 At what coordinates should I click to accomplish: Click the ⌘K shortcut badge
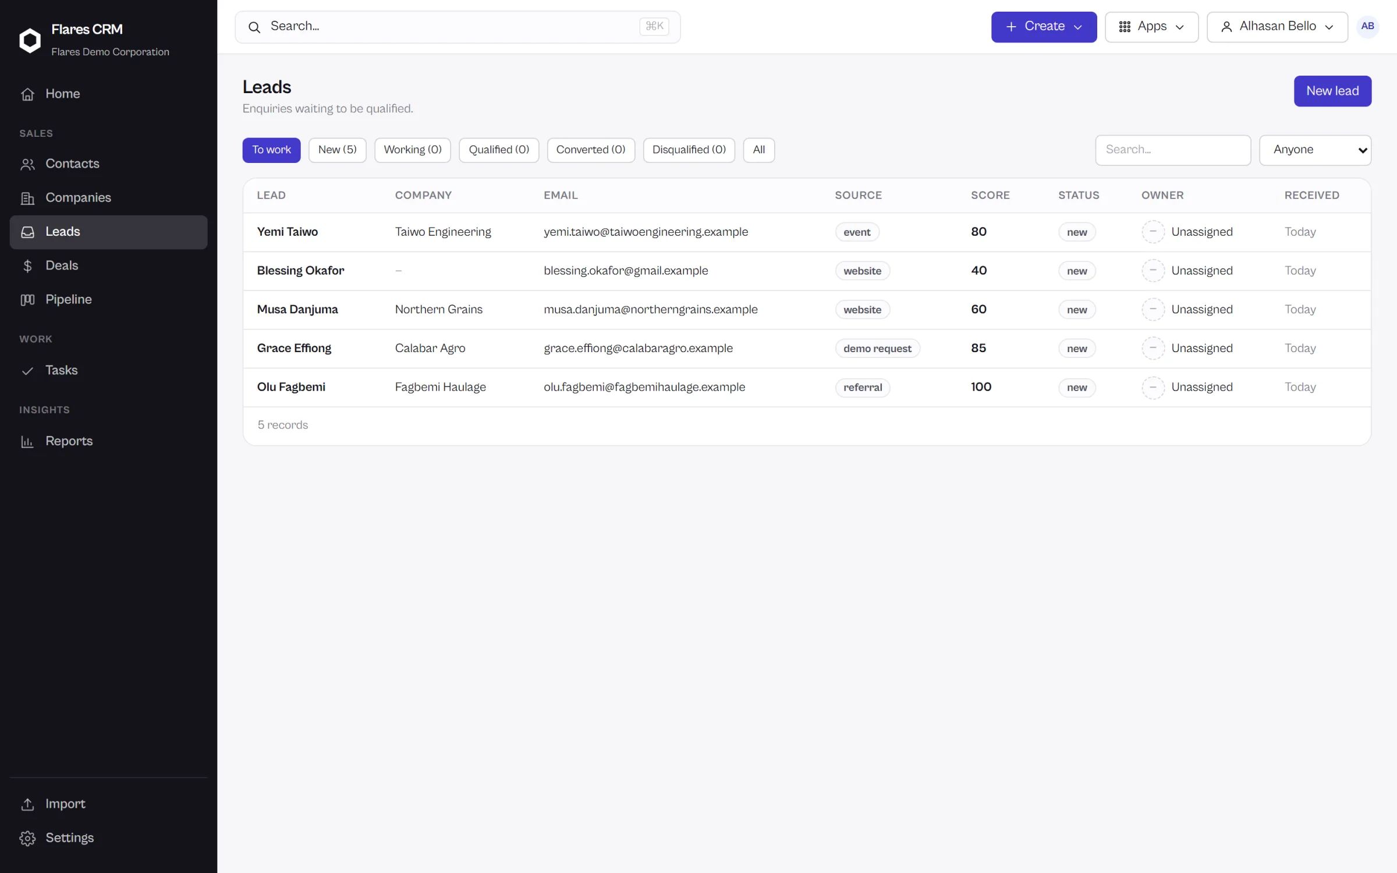654,26
